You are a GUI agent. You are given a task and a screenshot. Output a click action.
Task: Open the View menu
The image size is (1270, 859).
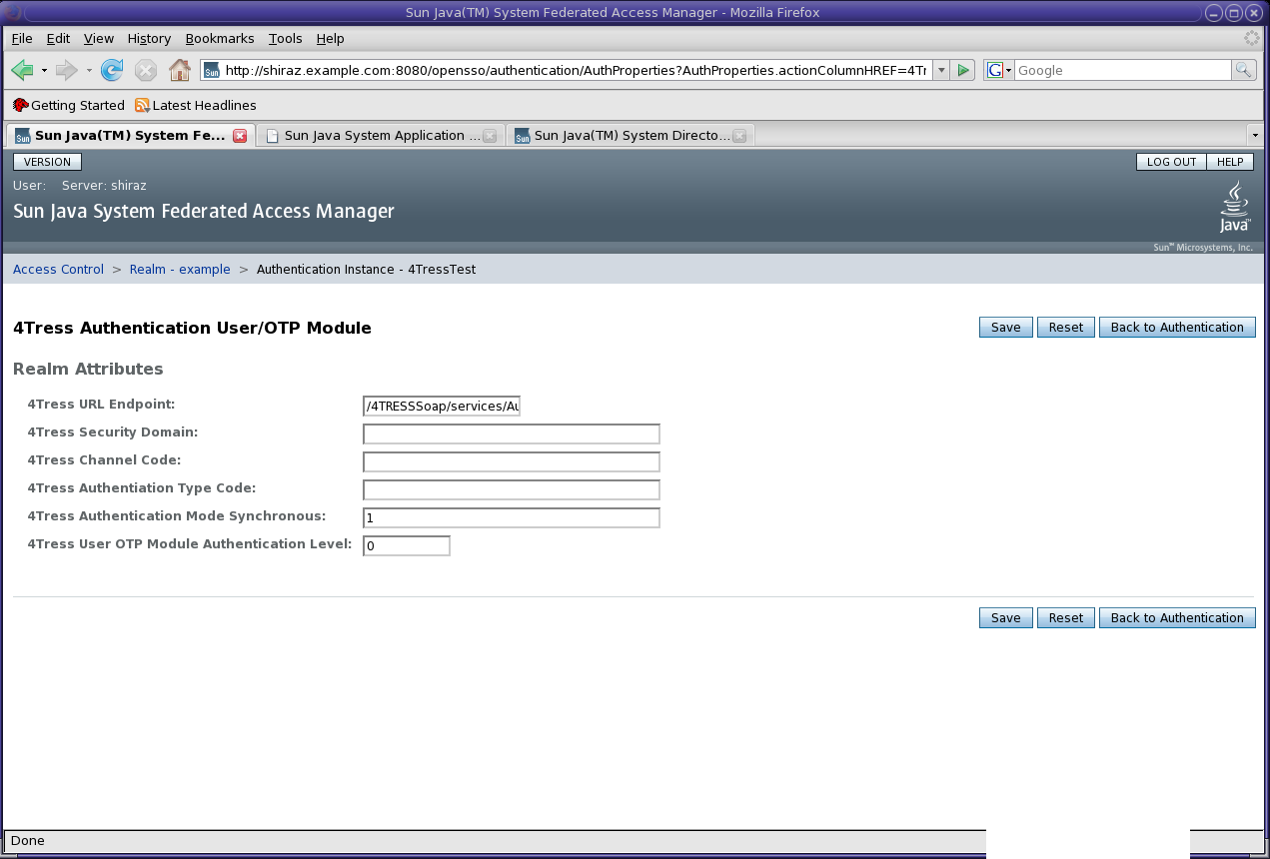coord(99,38)
